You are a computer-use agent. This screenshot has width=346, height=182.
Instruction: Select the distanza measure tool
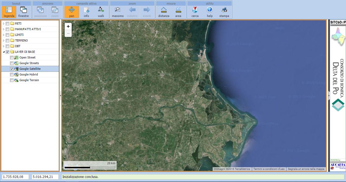[164, 12]
